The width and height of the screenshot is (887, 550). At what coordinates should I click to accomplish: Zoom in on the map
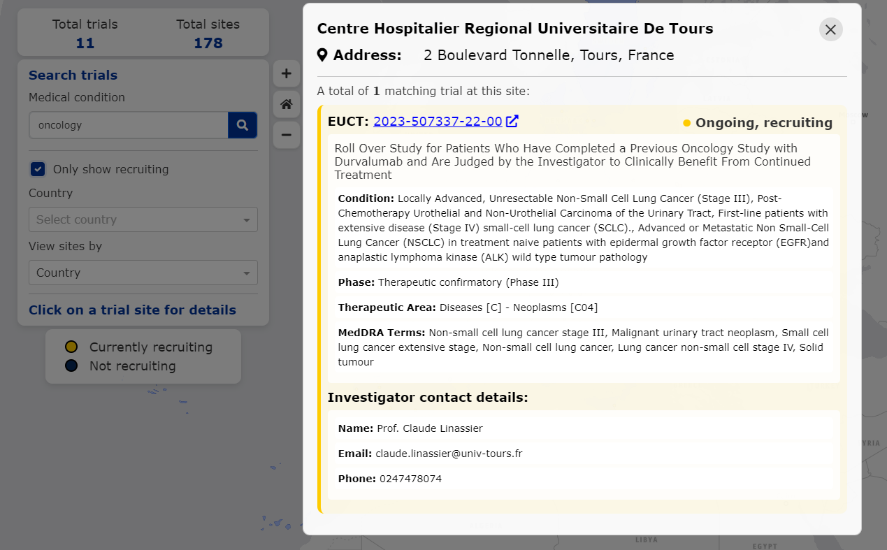pyautogui.click(x=287, y=73)
